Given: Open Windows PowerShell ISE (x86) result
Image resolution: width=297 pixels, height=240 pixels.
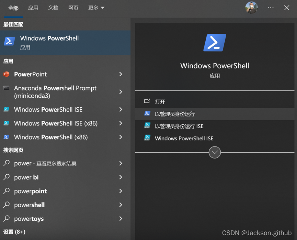Looking at the screenshot, I should [x=65, y=123].
